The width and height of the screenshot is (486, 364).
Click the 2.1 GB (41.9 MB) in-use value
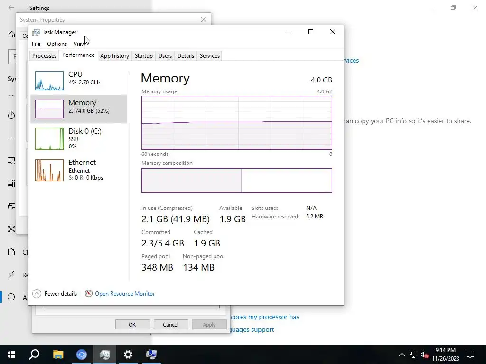click(176, 219)
